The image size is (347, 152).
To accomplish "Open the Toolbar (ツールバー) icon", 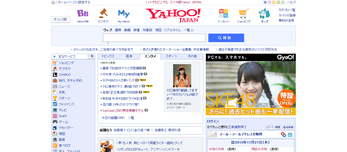I will (223, 13).
